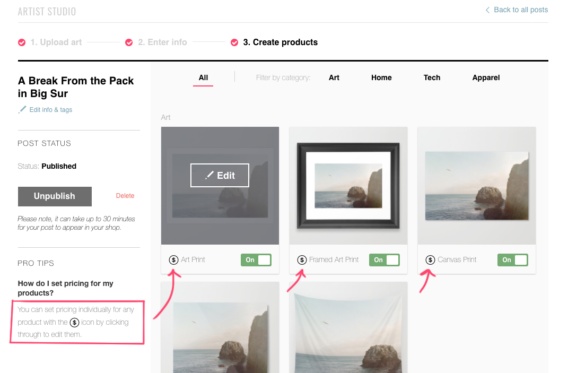The image size is (568, 373).
Task: Click the Published status text
Action: pos(59,167)
